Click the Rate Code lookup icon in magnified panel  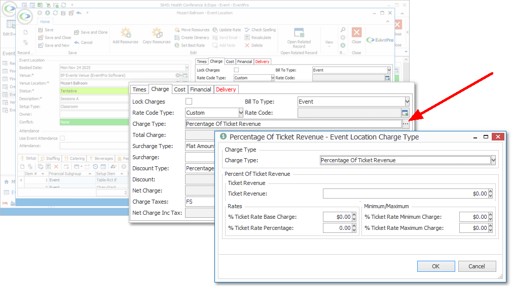[405, 113]
